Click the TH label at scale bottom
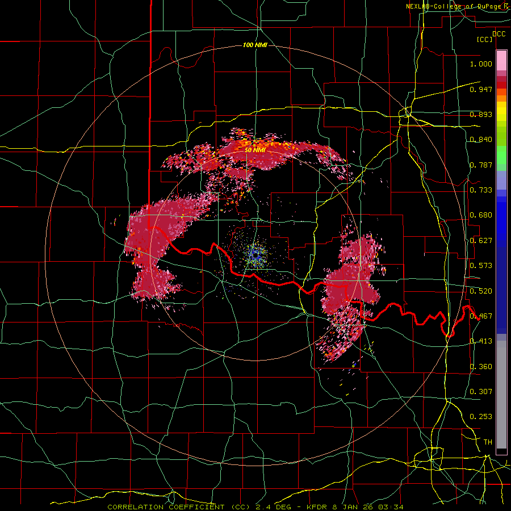Screen dimensions: 511x511 (488, 442)
